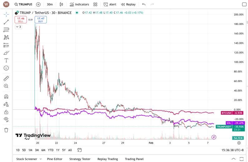Screen dimensions: 248x162
Task: Set the date range to 5D
Action: click(24, 150)
